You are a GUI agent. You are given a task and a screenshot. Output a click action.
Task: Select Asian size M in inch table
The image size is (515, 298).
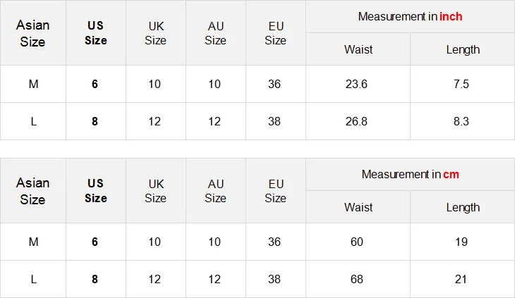(33, 84)
